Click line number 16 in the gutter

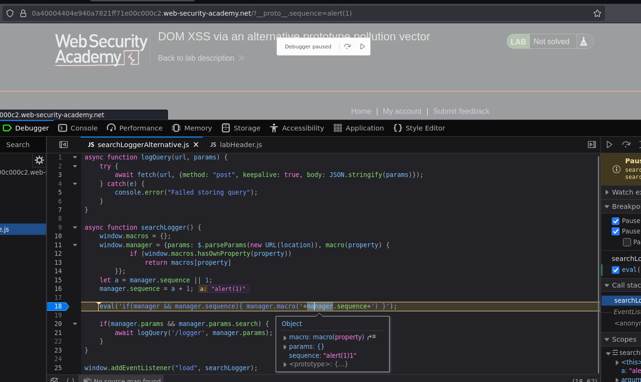pos(58,289)
